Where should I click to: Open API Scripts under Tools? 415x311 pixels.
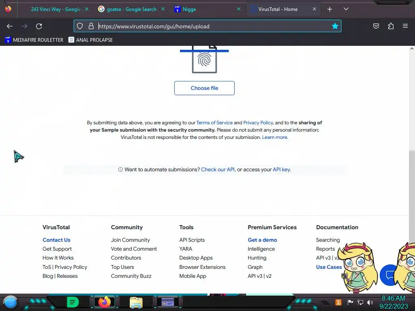click(192, 240)
